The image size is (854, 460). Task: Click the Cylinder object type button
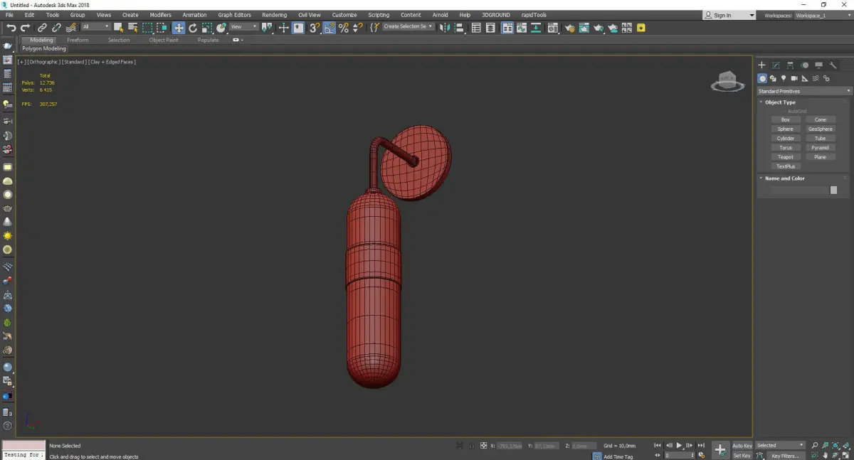[785, 139]
